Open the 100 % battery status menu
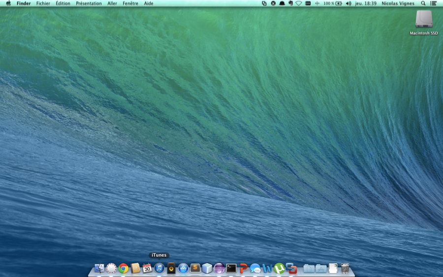The height and width of the screenshot is (277, 443). [333, 3]
